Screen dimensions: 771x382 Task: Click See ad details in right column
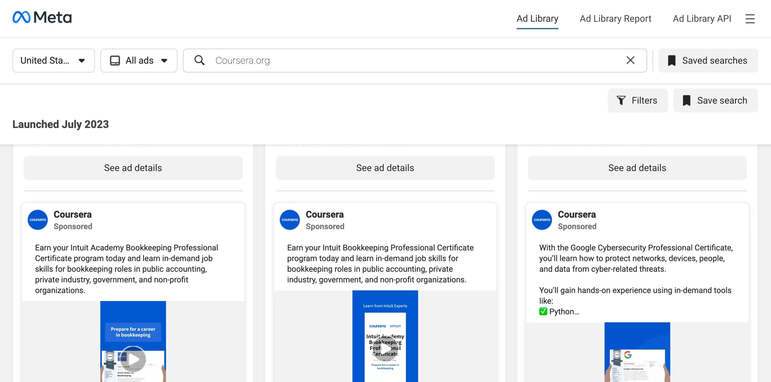click(637, 168)
